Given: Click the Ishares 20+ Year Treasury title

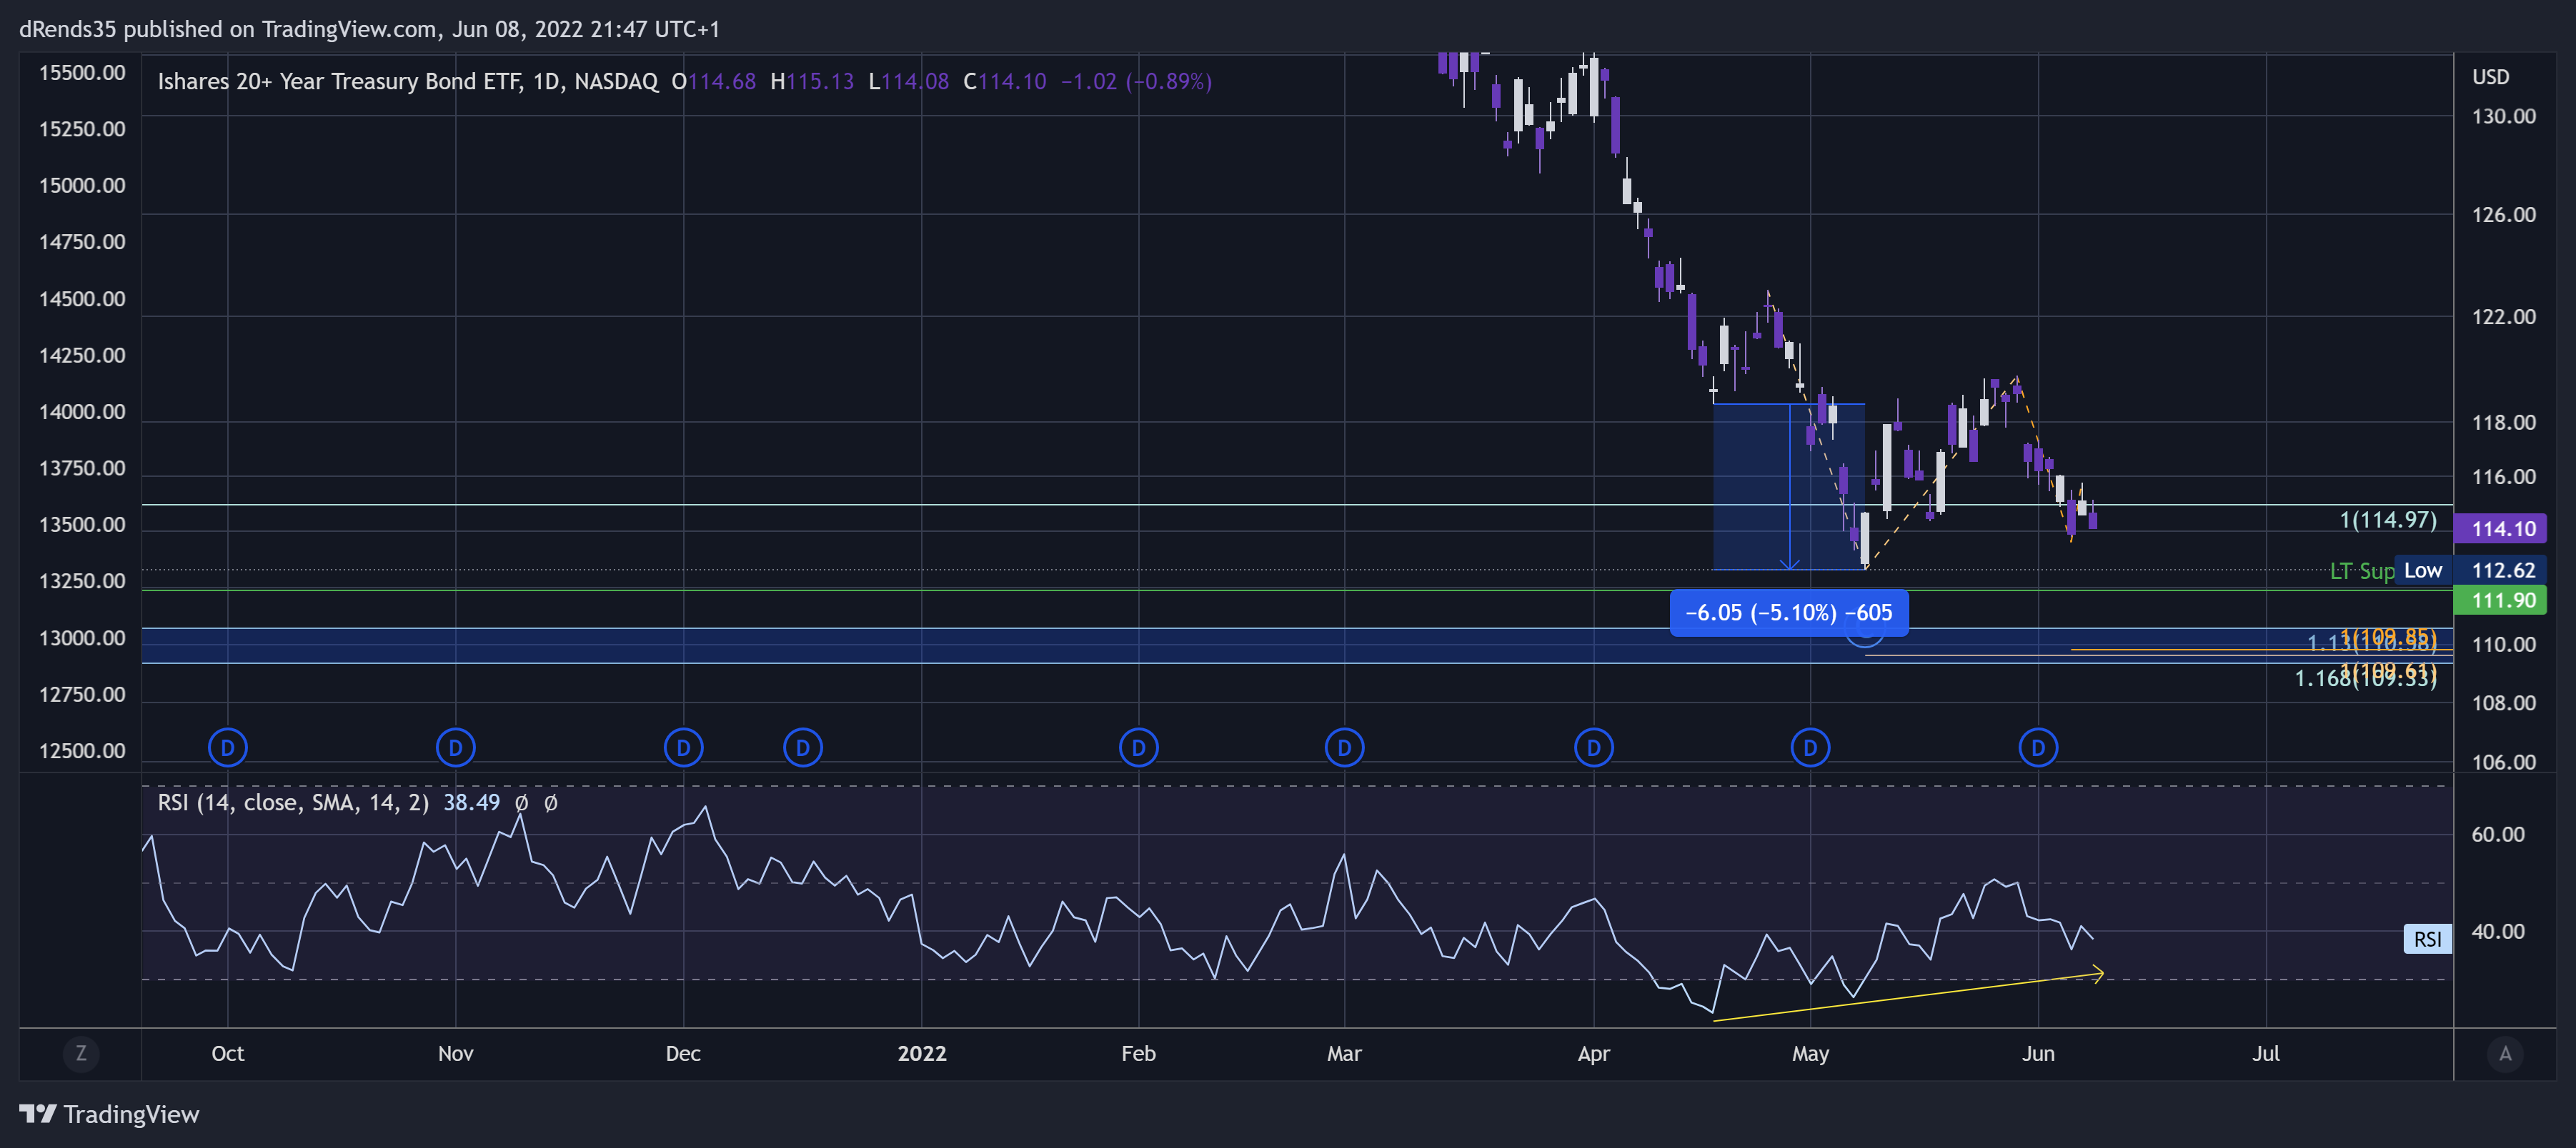Looking at the screenshot, I should 408,81.
